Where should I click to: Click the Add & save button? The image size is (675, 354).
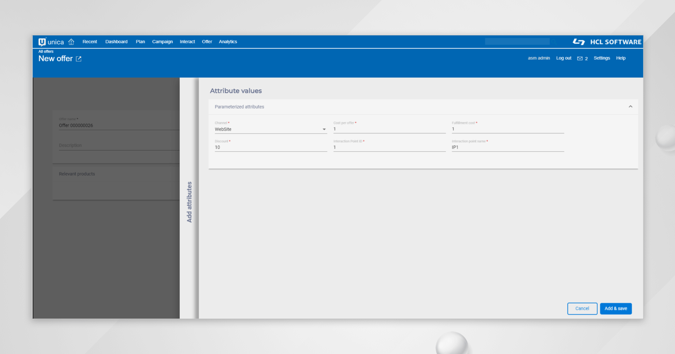[x=616, y=308]
